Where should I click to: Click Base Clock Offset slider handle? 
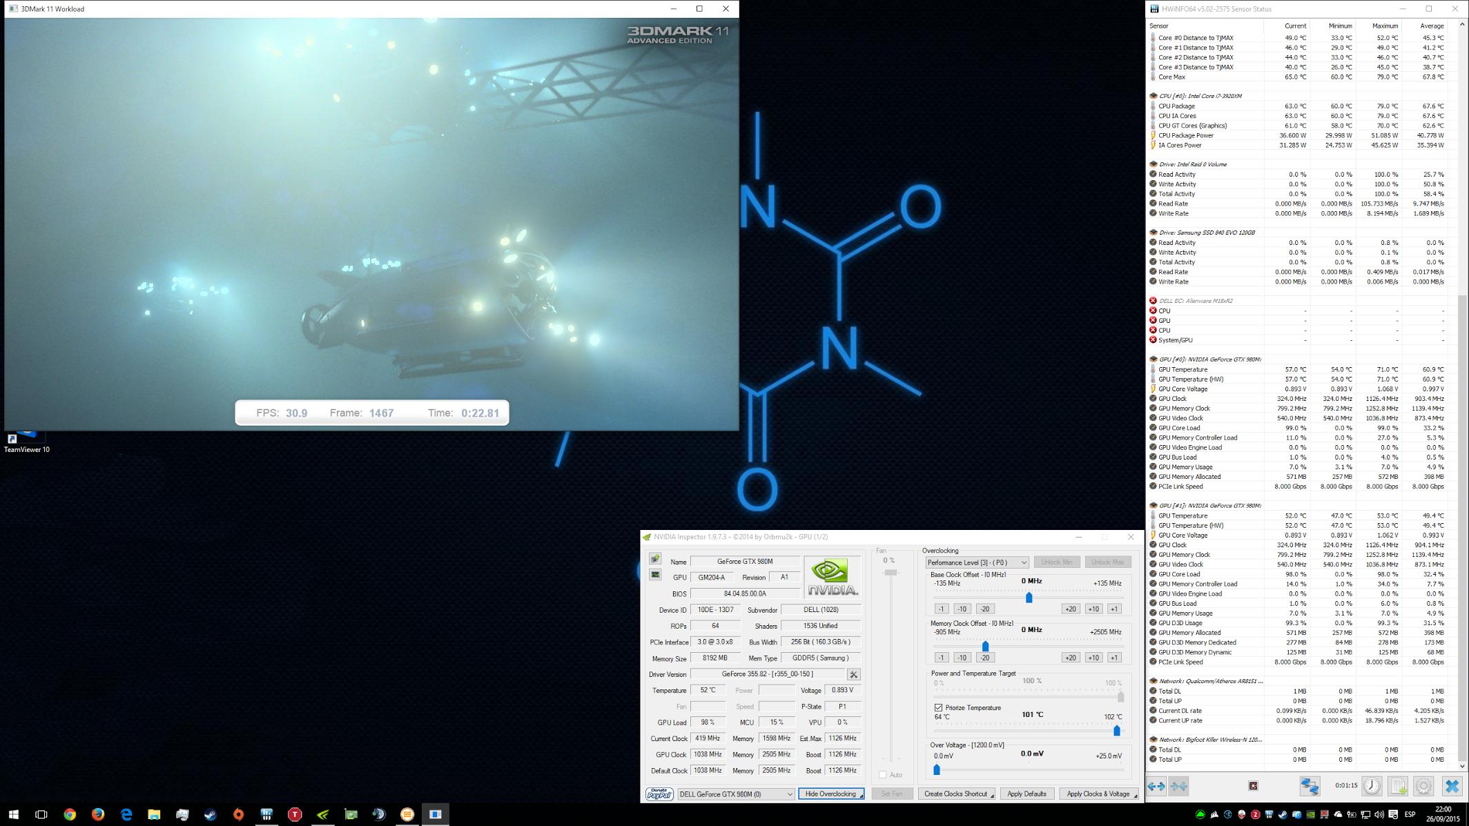pyautogui.click(x=1029, y=597)
